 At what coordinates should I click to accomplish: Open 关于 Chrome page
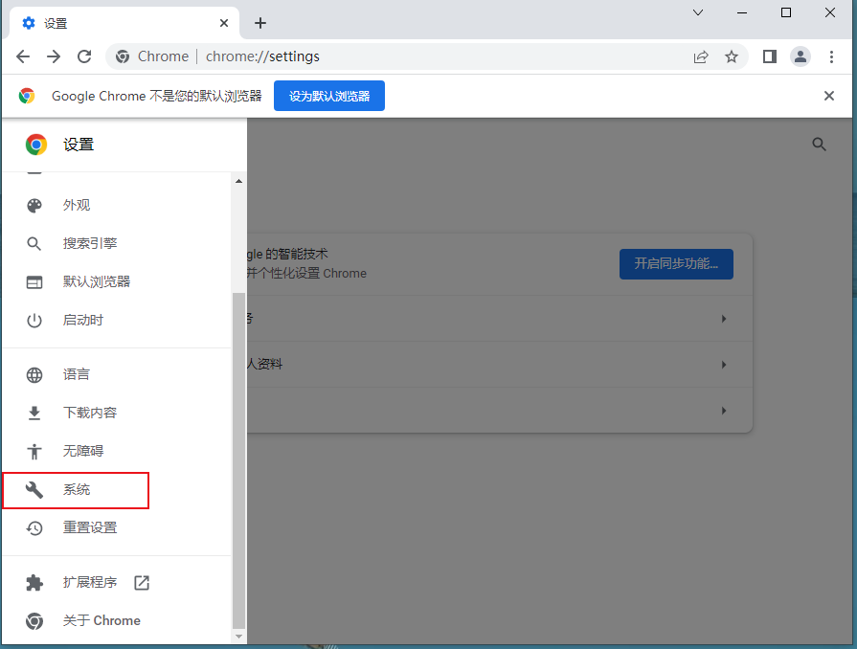coord(116,620)
